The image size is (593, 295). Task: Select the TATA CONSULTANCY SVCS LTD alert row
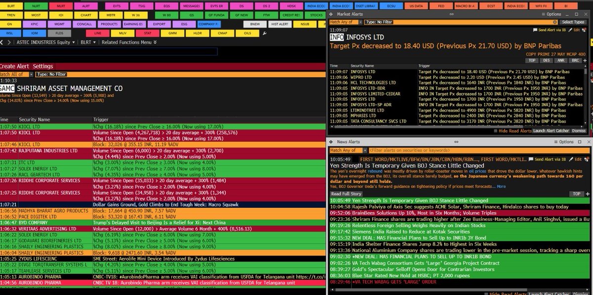point(457,121)
